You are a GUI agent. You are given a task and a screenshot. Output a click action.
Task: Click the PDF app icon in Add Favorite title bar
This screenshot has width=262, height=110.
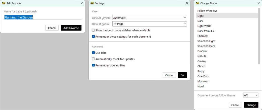pyautogui.click(x=4, y=3)
